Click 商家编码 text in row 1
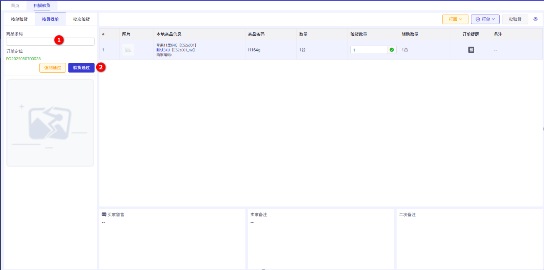544x270 pixels. tap(167, 55)
